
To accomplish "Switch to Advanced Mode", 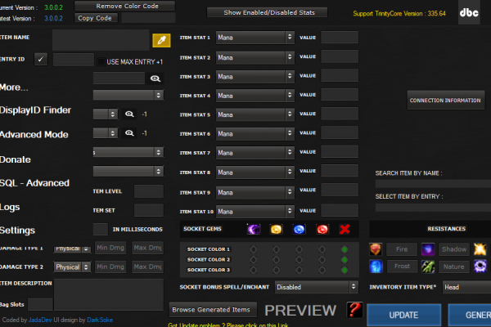I will pyautogui.click(x=34, y=135).
